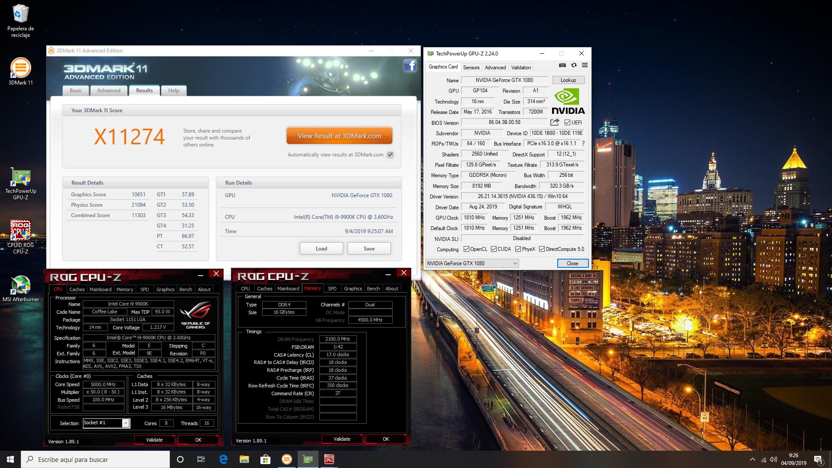
Task: Toggle the UEFI checkbox
Action: [567, 123]
